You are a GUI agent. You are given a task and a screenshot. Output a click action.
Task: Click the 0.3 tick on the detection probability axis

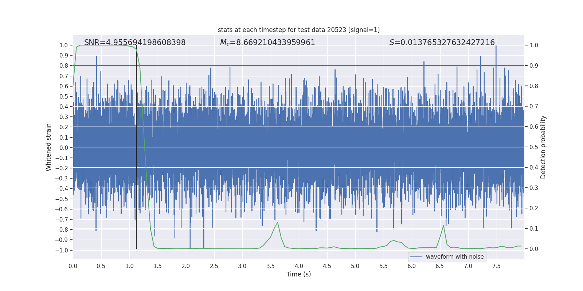[534, 188]
